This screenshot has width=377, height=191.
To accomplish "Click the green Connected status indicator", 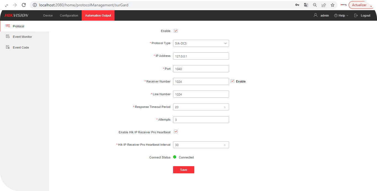I will click(x=174, y=157).
